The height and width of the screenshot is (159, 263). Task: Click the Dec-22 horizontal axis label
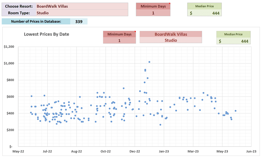tap(135, 151)
